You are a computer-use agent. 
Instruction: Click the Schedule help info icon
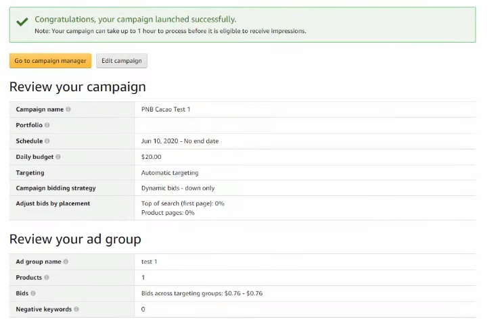click(x=47, y=141)
